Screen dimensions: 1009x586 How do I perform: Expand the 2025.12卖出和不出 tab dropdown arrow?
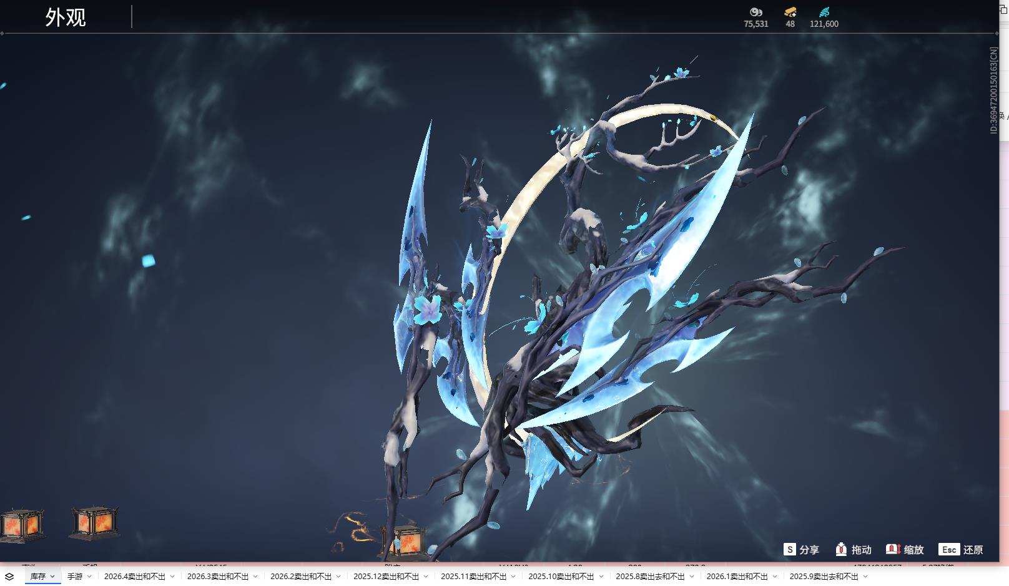tap(426, 577)
